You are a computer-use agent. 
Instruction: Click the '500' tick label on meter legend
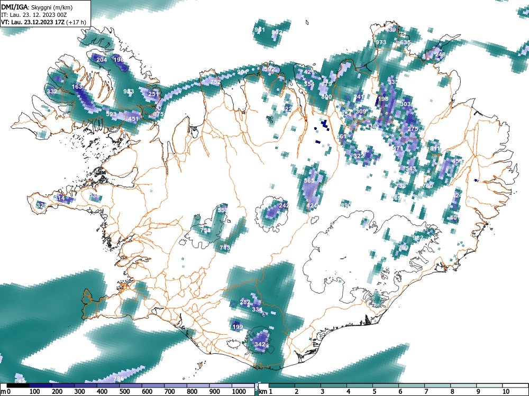[x=124, y=392]
